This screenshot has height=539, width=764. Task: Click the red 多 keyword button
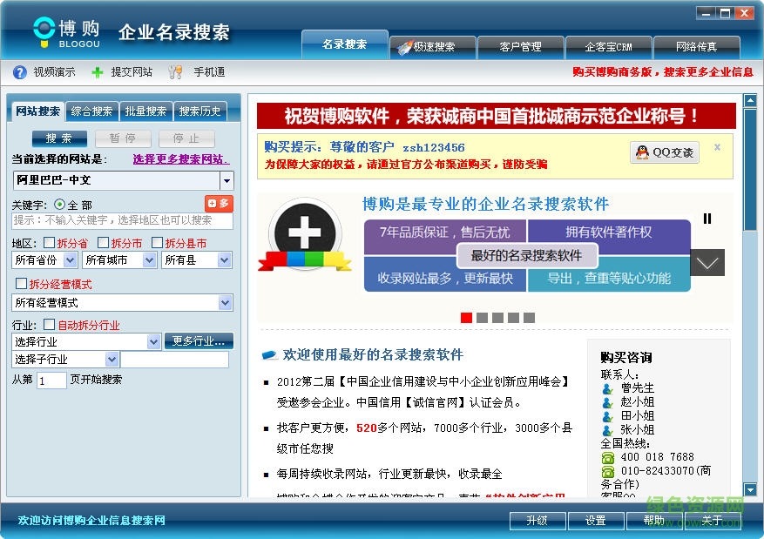click(x=219, y=203)
